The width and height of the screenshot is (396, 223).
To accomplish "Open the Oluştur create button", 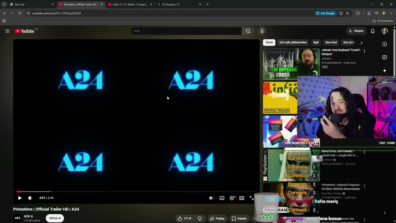I will [356, 31].
